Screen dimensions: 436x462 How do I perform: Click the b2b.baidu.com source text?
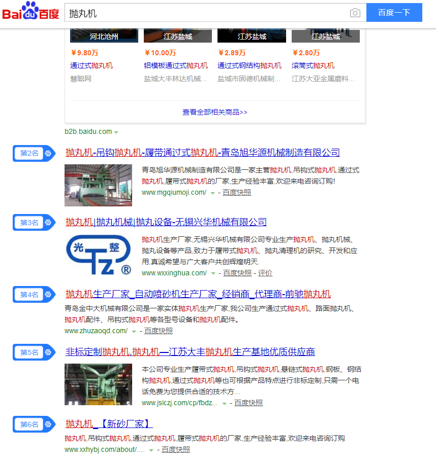pyautogui.click(x=88, y=132)
